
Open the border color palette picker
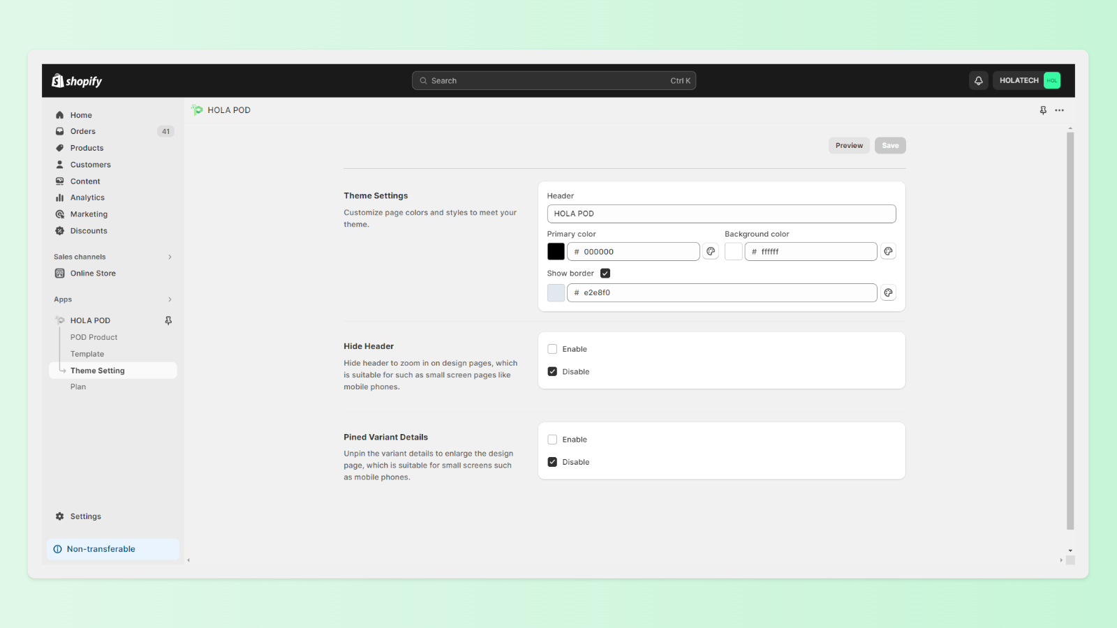click(x=888, y=292)
